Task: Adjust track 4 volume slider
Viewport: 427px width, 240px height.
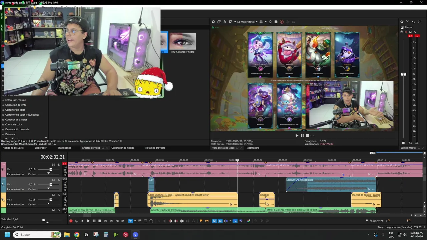Action: pos(51,184)
